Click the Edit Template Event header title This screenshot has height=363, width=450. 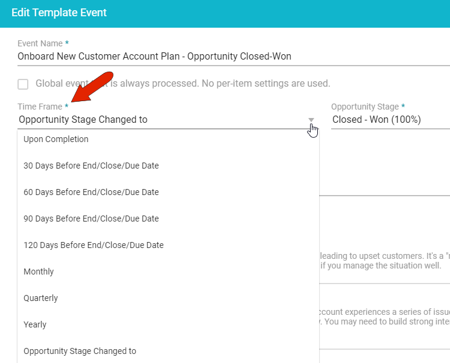[59, 12]
